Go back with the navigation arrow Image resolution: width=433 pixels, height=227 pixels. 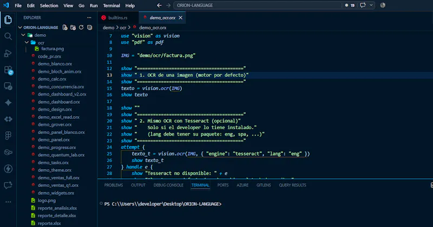[159, 5]
